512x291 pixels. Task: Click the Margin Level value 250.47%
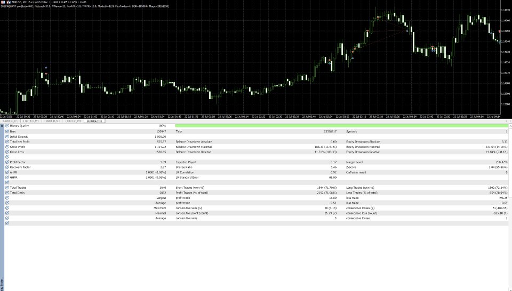point(501,162)
